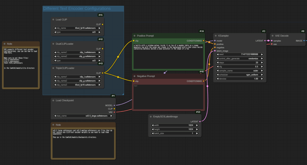Select next clip_name1 in TripleCLIPLoader with right arrow
This screenshot has width=307, height=165.
tap(100, 77)
